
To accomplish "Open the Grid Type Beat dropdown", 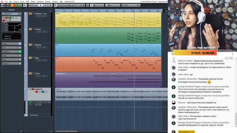I will pyautogui.click(x=113, y=5).
